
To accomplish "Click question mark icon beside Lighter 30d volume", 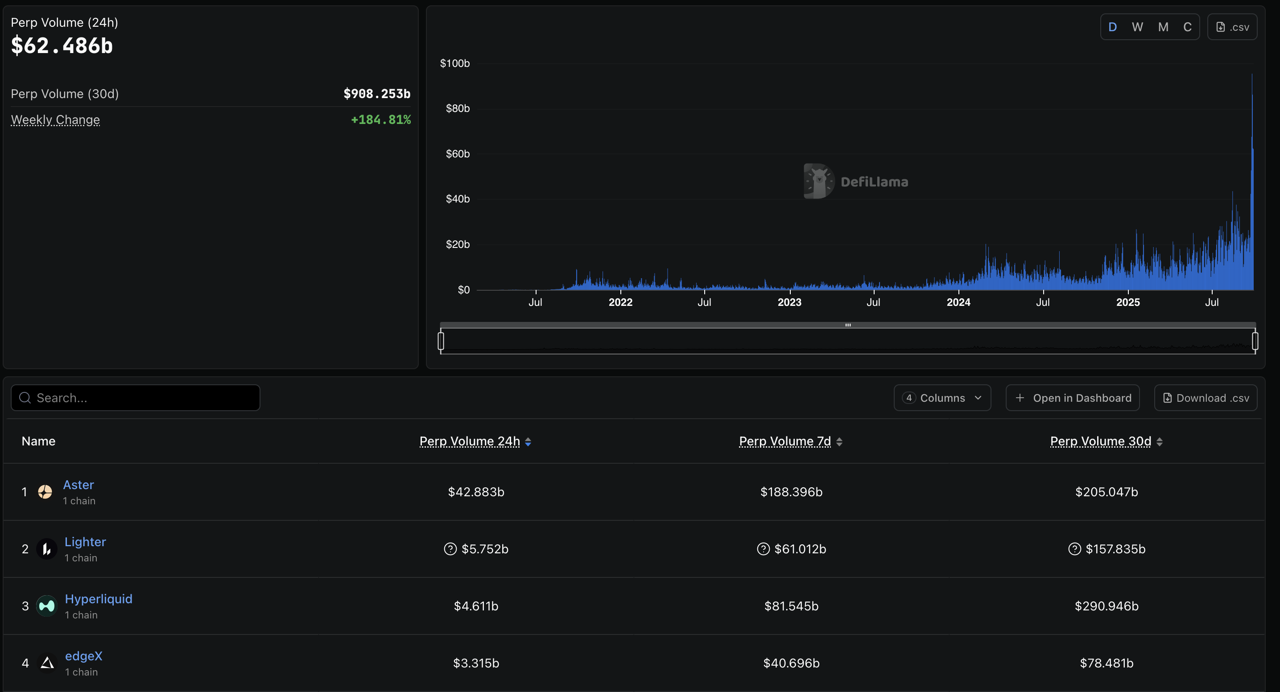I will [1074, 549].
